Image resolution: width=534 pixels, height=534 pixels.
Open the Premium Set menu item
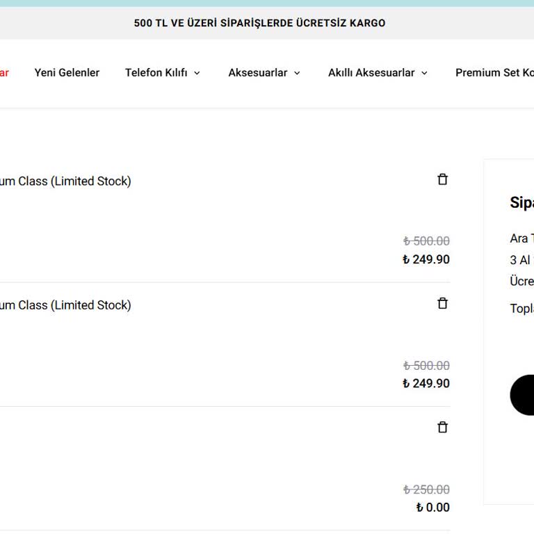click(494, 72)
